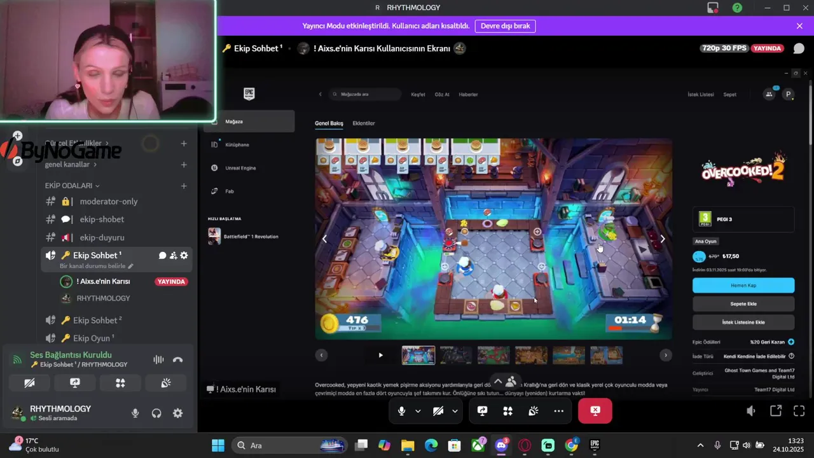
Task: Expand genel kanallar category
Action: [x=71, y=164]
